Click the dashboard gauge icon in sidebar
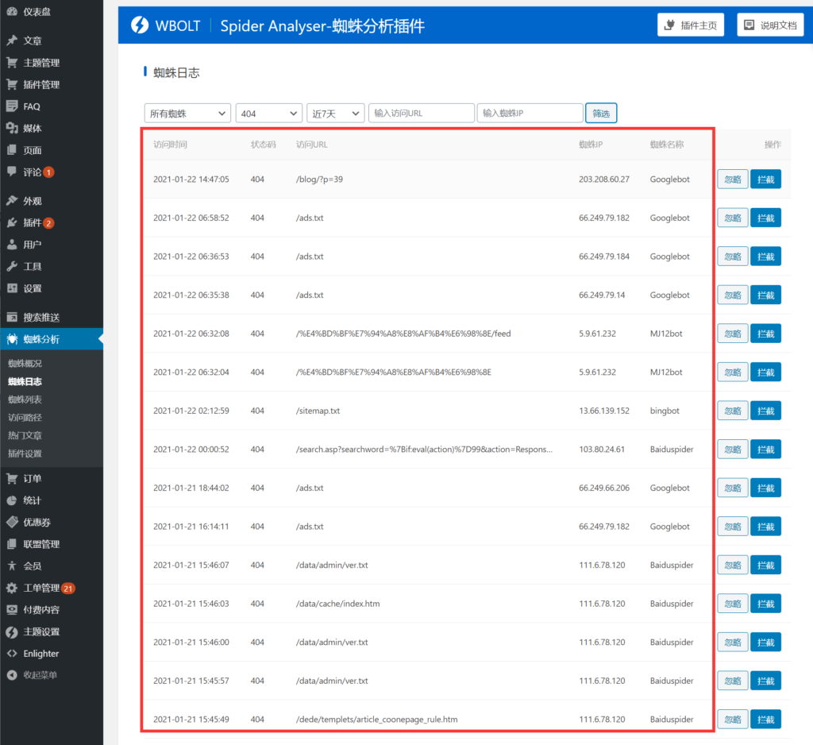Image resolution: width=813 pixels, height=745 pixels. (x=11, y=12)
